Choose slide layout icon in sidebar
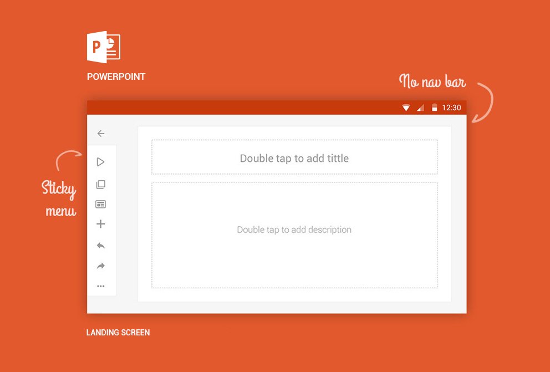Screen dimensions: 550x372 (101, 204)
